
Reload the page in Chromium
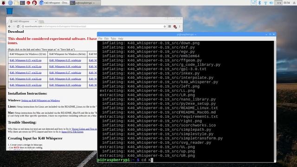[18, 26]
